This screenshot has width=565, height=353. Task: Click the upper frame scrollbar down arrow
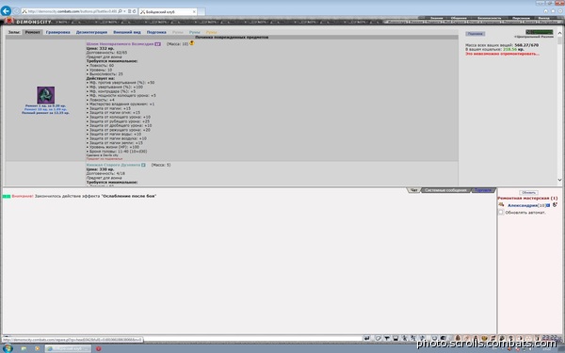pos(559,180)
